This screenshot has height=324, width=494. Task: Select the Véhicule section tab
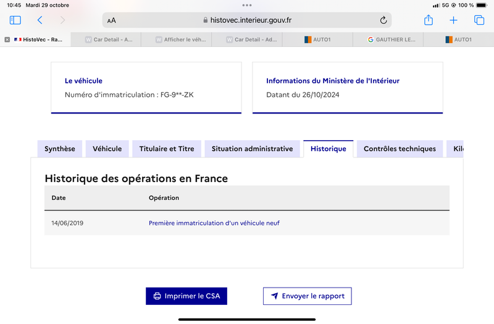click(107, 149)
